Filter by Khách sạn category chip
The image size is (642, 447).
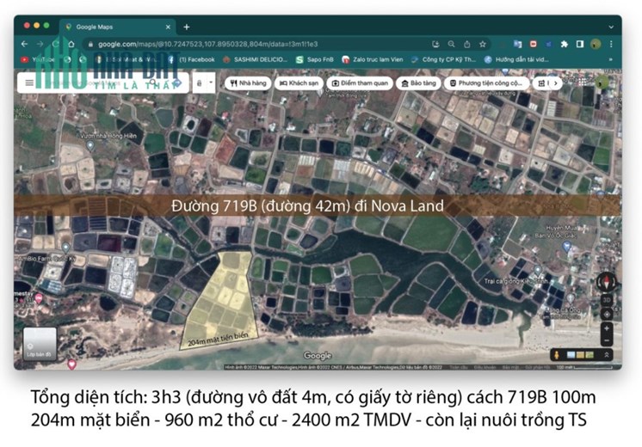[x=299, y=83]
